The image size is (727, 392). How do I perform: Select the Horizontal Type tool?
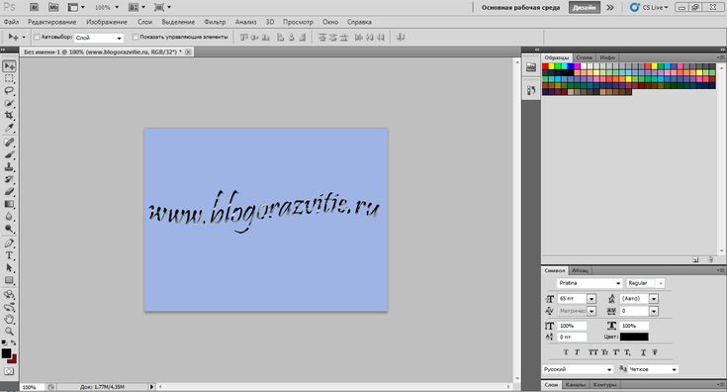pos(9,255)
